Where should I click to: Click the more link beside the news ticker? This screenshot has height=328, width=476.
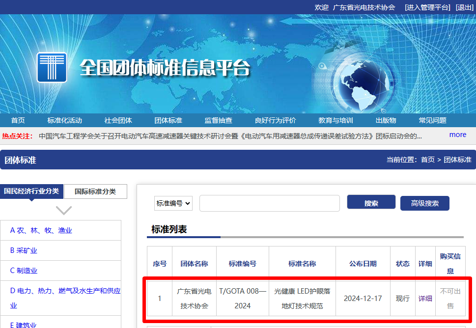[457, 134]
